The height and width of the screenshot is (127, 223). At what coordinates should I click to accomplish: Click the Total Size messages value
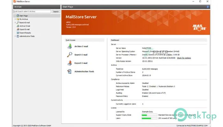pyautogui.click(x=150, y=69)
